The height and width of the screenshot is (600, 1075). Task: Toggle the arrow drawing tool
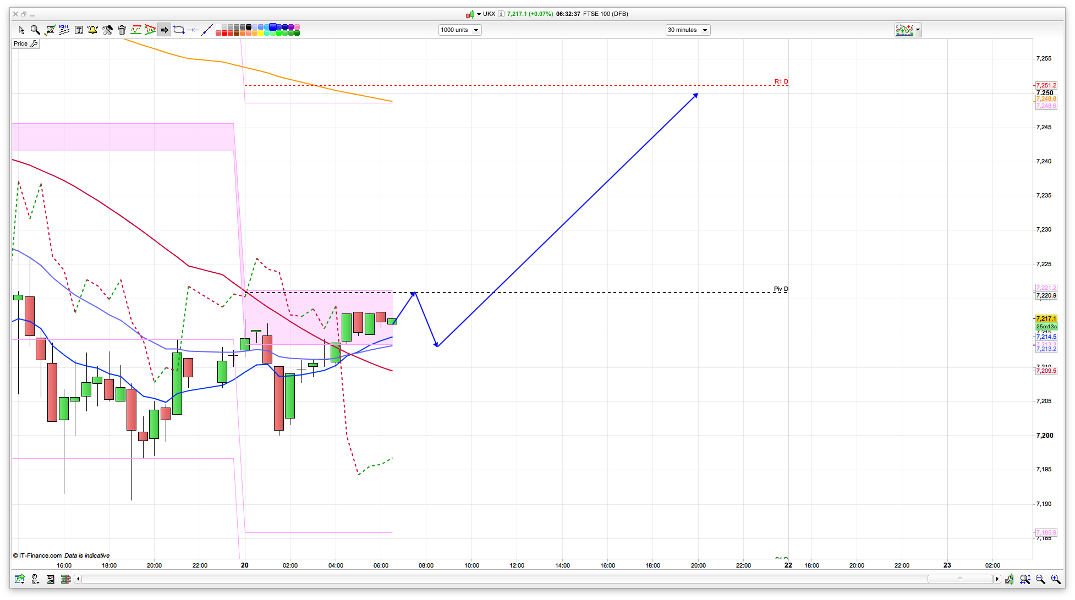point(164,30)
